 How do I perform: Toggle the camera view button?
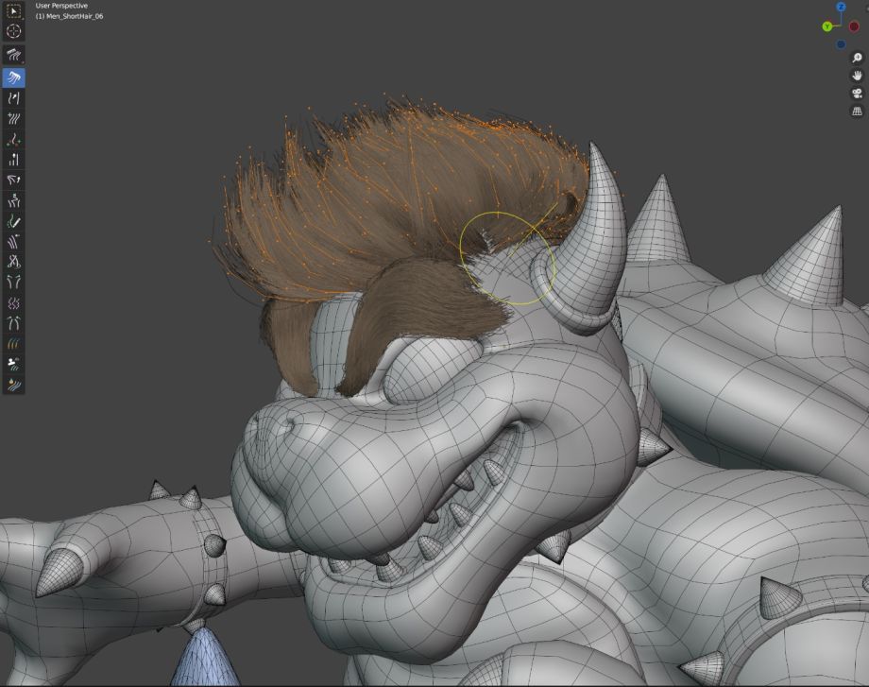point(857,94)
